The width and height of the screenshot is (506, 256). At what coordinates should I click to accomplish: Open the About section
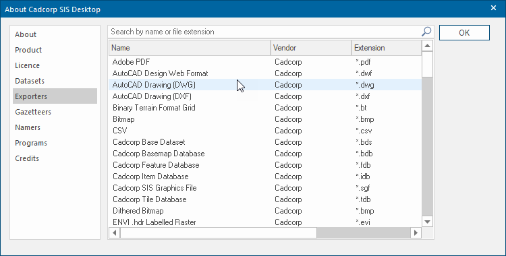point(26,34)
